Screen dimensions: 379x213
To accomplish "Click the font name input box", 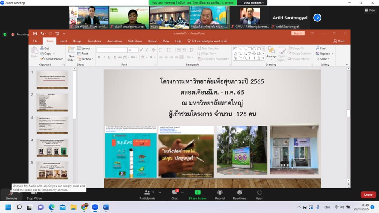I will coord(111,50).
